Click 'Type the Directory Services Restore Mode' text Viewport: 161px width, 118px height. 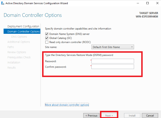tap(79, 55)
